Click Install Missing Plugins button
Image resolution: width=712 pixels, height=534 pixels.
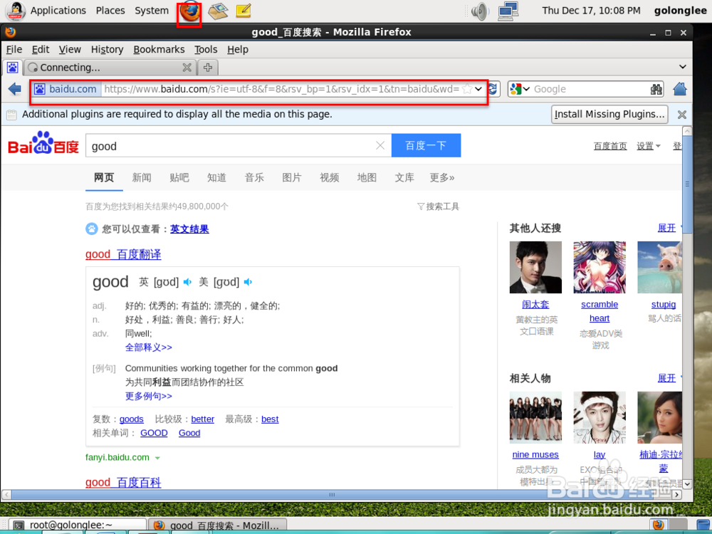pos(610,115)
